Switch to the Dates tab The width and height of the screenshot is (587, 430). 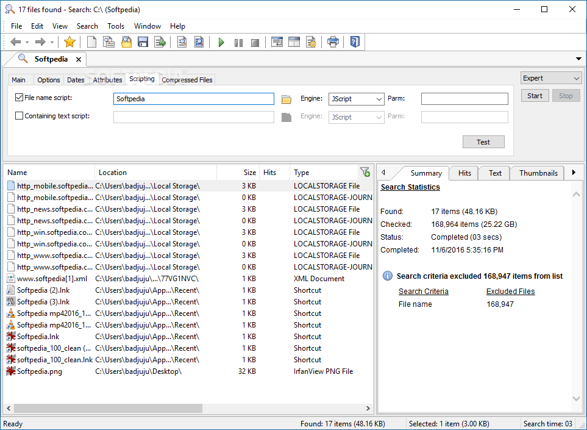(76, 80)
